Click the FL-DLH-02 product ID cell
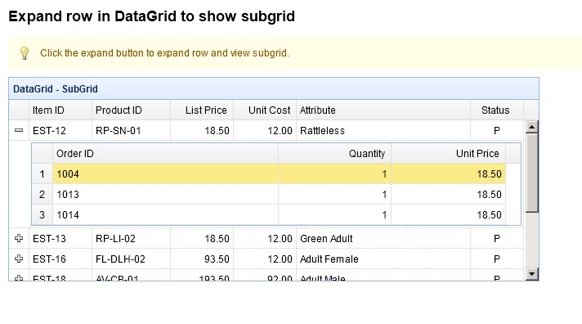The image size is (582, 324). (131, 259)
